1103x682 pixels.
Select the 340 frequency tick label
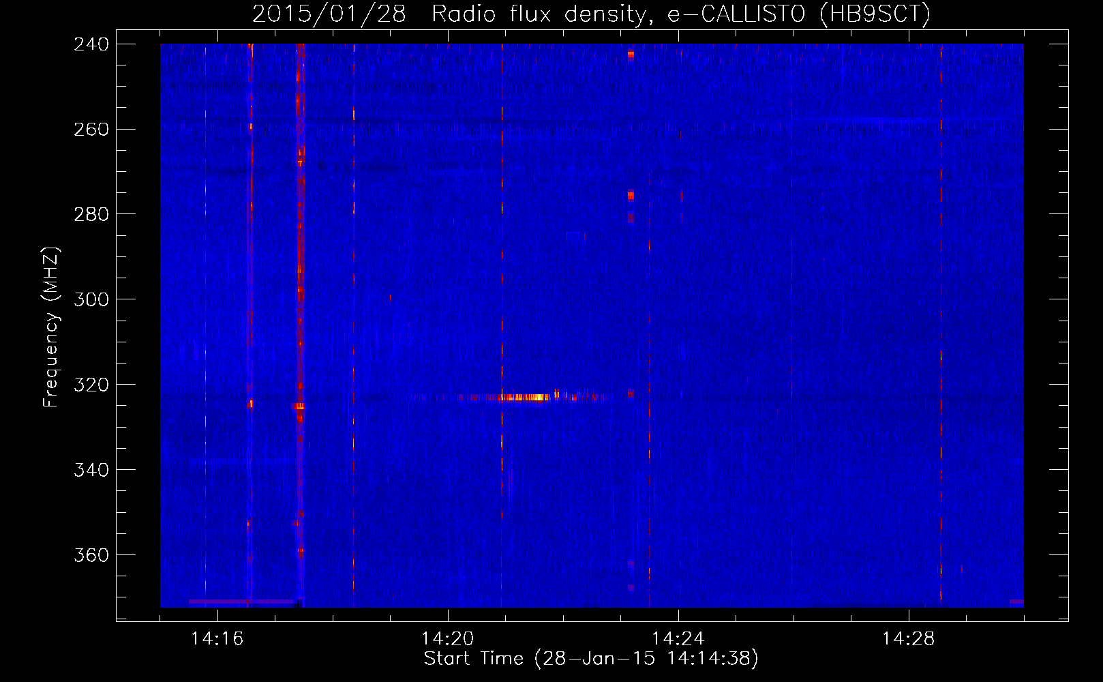(x=91, y=471)
